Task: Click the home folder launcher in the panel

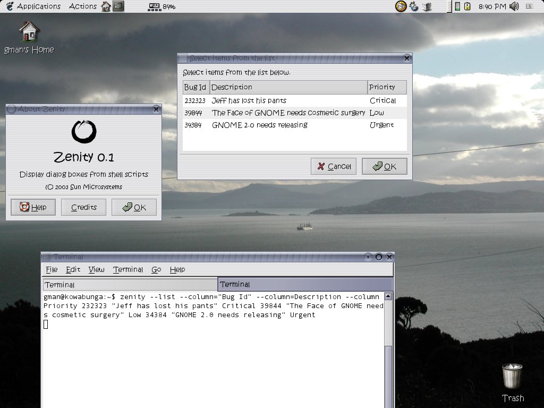Action: click(x=106, y=6)
